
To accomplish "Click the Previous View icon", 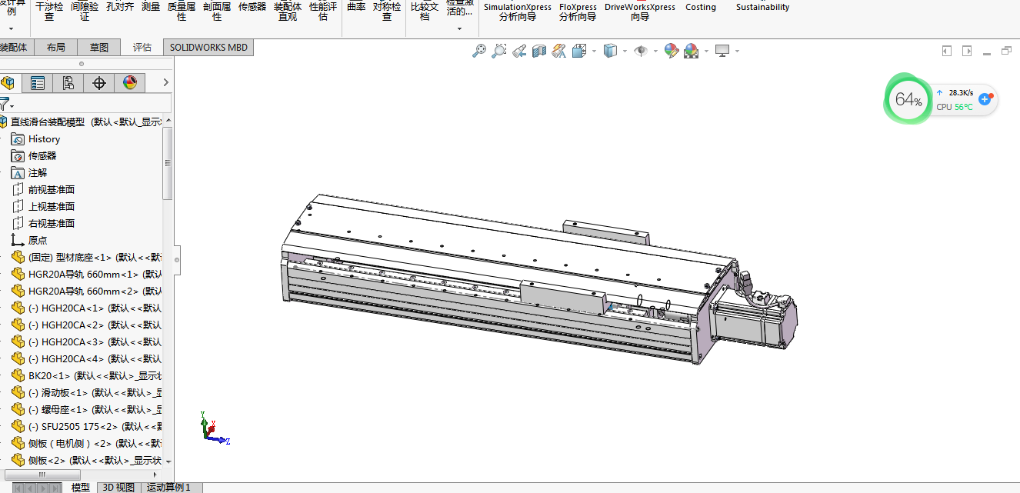I will [519, 51].
